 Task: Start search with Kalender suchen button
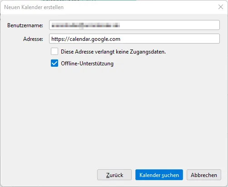click(159, 175)
